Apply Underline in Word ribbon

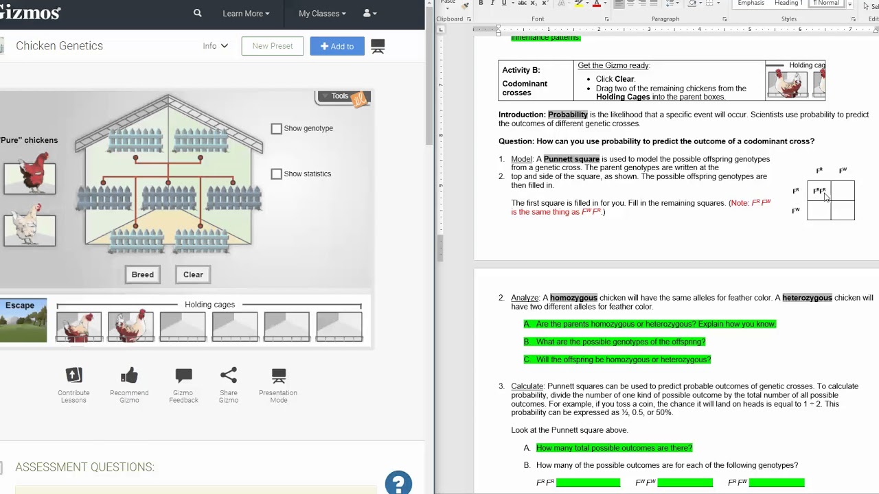pos(504,3)
